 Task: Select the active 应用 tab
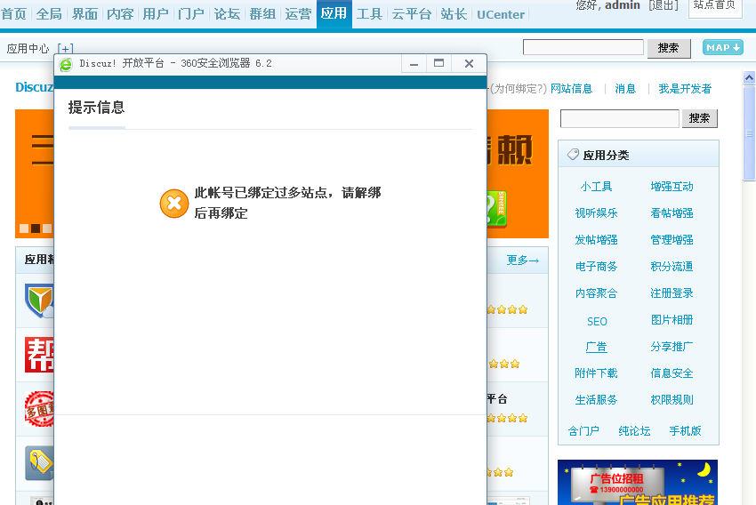[x=334, y=13]
